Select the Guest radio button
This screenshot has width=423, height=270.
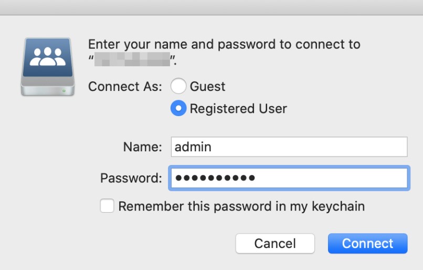pyautogui.click(x=178, y=86)
